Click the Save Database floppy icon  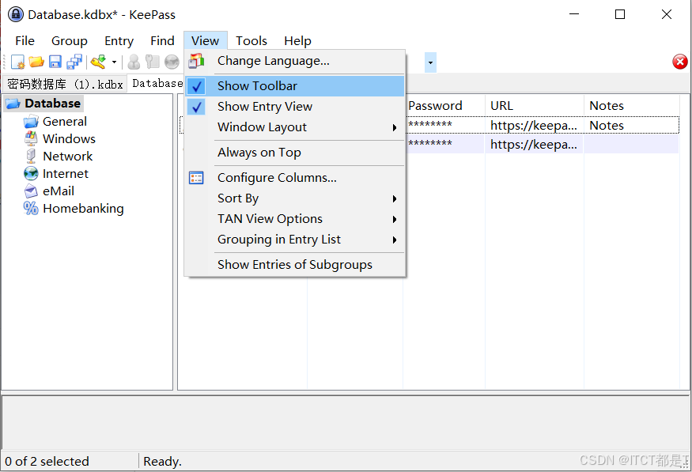55,62
